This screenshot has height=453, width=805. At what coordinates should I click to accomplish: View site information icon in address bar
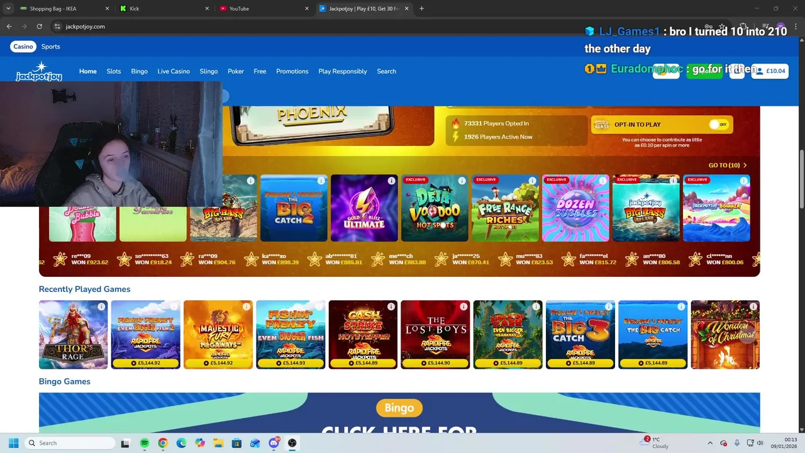point(57,26)
